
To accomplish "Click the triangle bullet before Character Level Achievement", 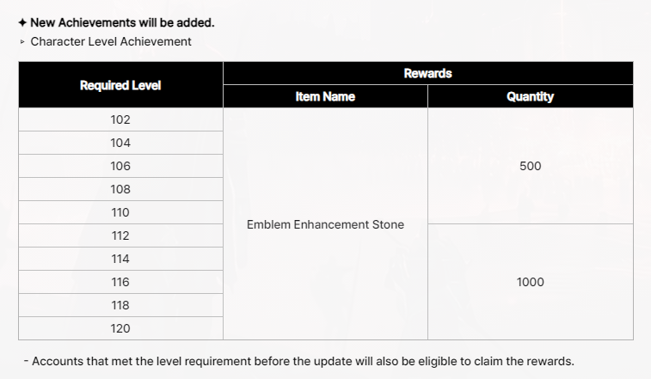I will [x=22, y=41].
